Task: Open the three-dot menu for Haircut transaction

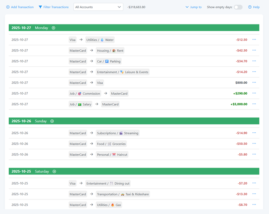Action: [x=254, y=154]
